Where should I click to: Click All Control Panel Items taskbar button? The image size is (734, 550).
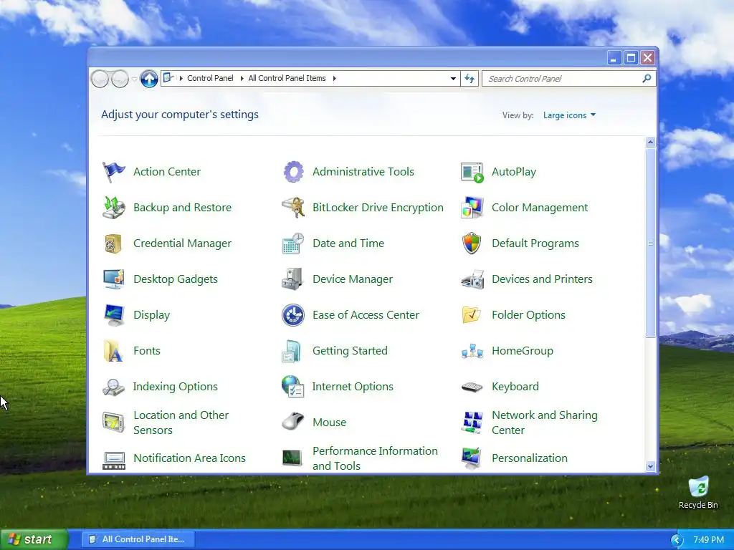(138, 539)
